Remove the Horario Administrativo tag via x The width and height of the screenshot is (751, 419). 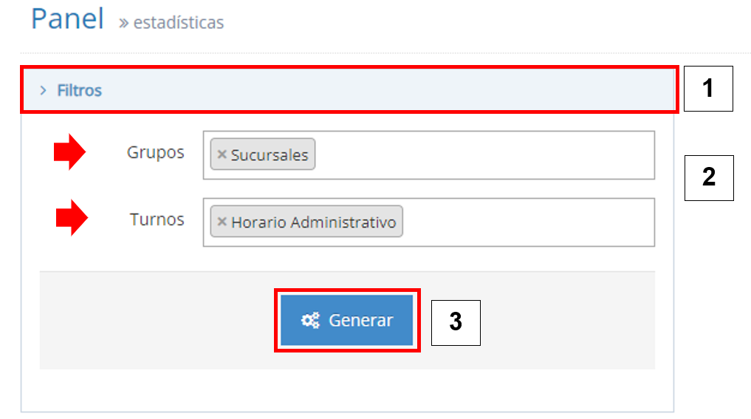(222, 222)
